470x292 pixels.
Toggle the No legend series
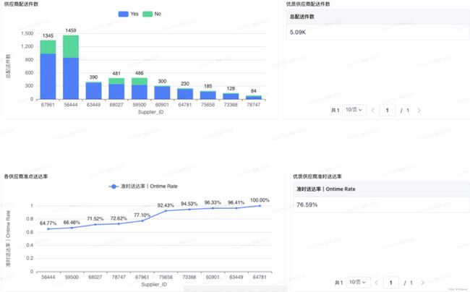(152, 14)
